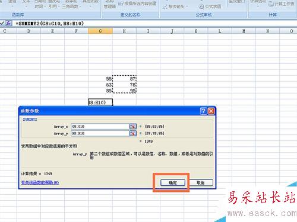This screenshot has height=222, width=297.
Task: Click the active cell showing 8:H10)
Action: click(x=100, y=102)
